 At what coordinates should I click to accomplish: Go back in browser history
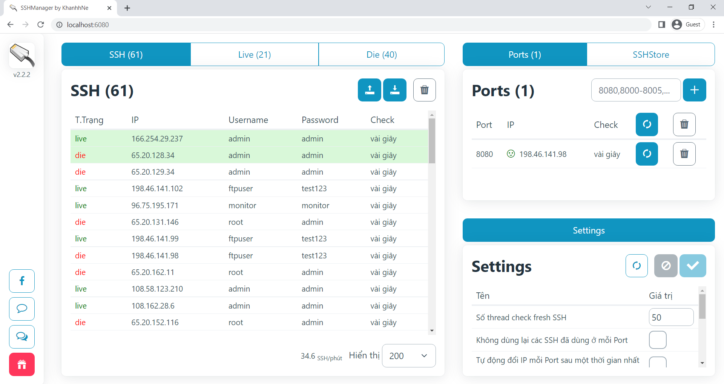coord(11,25)
